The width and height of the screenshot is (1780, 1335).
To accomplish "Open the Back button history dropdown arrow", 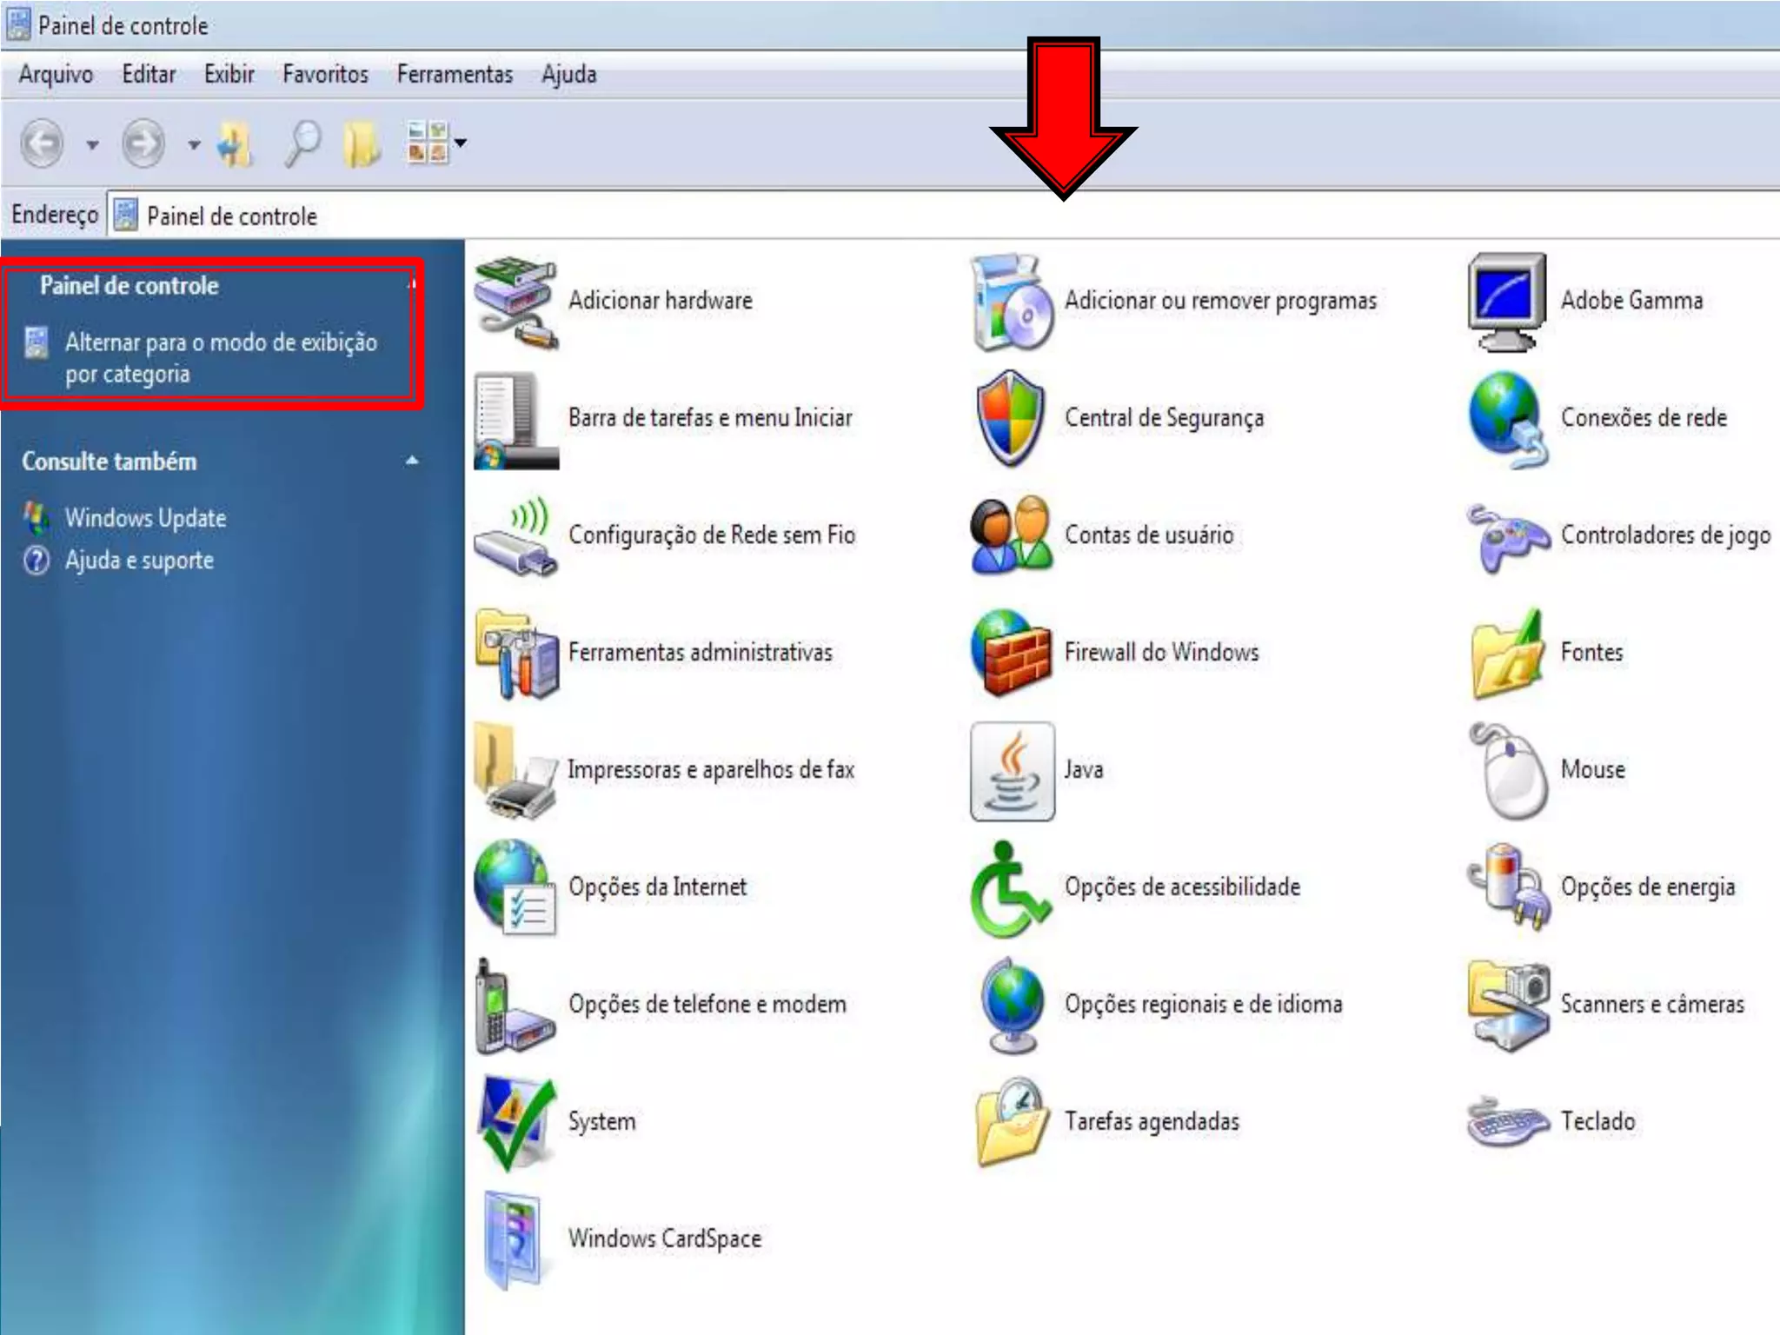I will coord(92,144).
